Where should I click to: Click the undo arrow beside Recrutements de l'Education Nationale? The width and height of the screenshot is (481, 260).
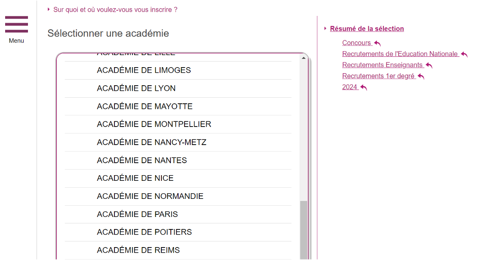(464, 54)
